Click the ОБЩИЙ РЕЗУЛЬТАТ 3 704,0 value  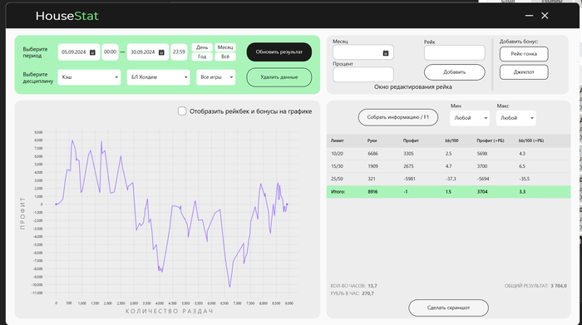(x=559, y=286)
